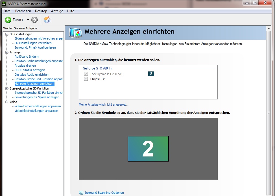The image size is (275, 196).
Task: Select Stereoskopische 3D-Funktion einrichten
Action: tap(39, 93)
